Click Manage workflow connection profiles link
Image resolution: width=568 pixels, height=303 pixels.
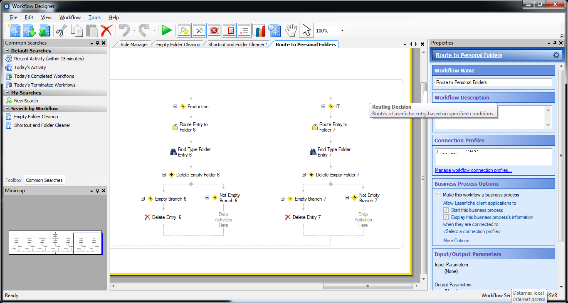(x=473, y=170)
